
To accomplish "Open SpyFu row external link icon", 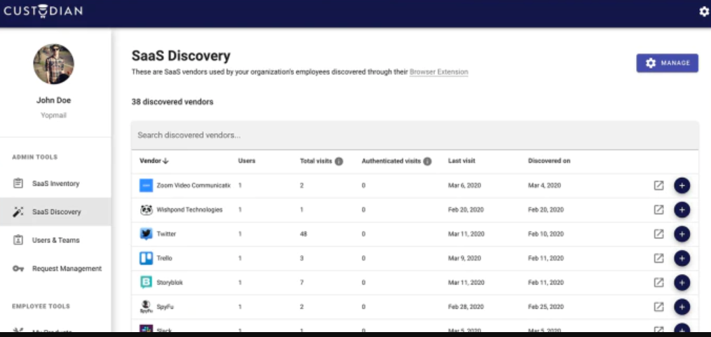I will pyautogui.click(x=658, y=307).
